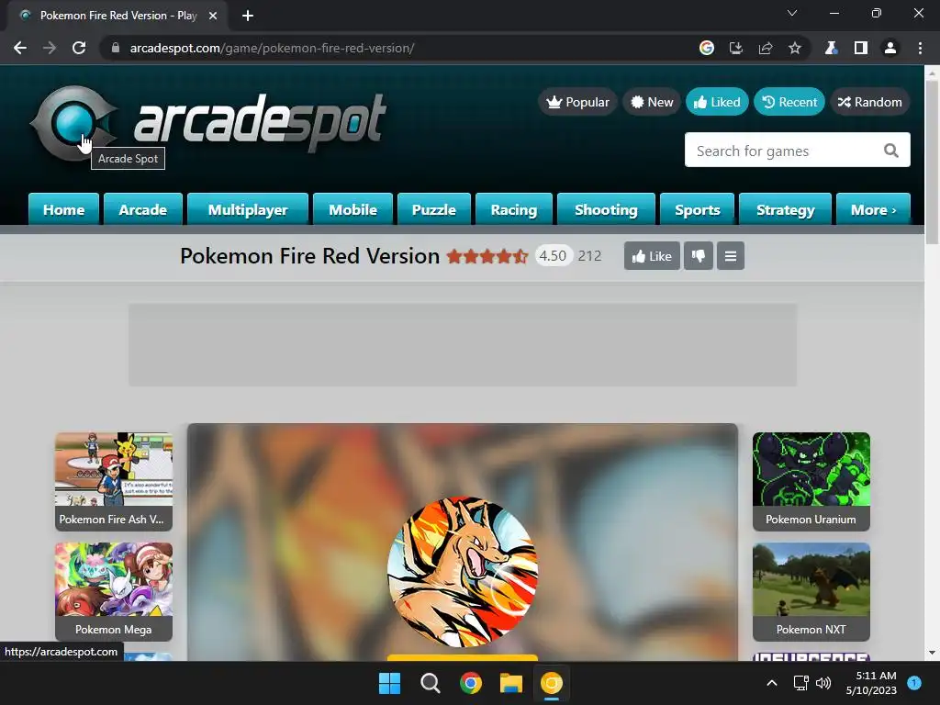Open Chrome's three-dot menu
Image resolution: width=940 pixels, height=705 pixels.
tap(920, 48)
